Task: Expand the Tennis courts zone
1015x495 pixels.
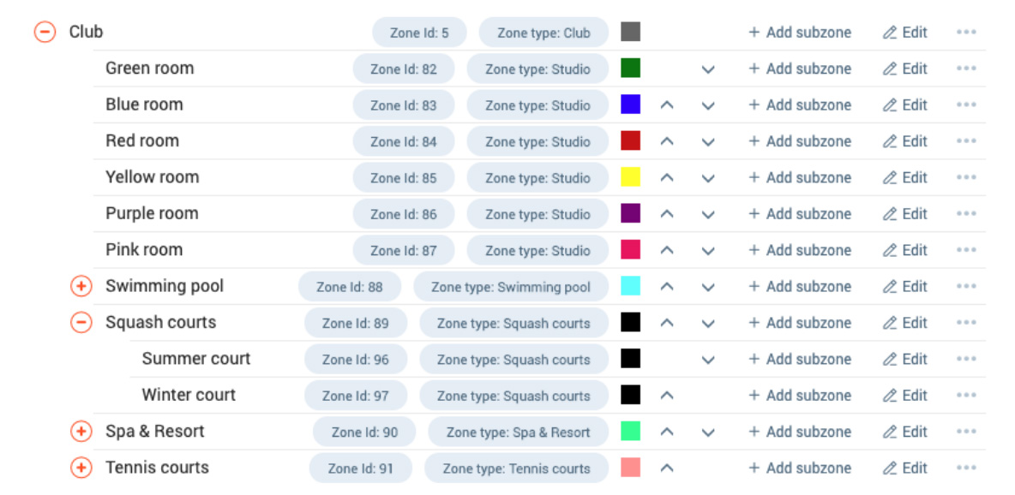Action: tap(81, 468)
